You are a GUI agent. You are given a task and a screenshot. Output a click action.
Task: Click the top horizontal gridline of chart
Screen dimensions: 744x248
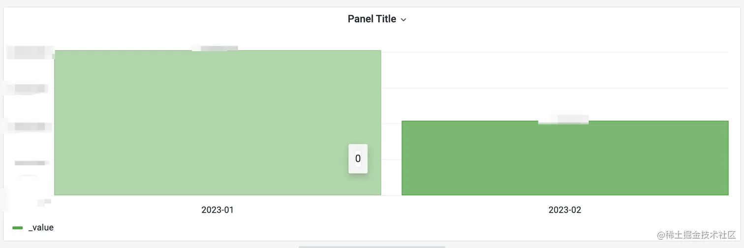[x=555, y=52]
